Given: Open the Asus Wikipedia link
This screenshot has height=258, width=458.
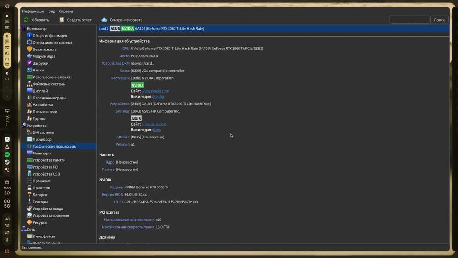Looking at the screenshot, I should [x=157, y=130].
